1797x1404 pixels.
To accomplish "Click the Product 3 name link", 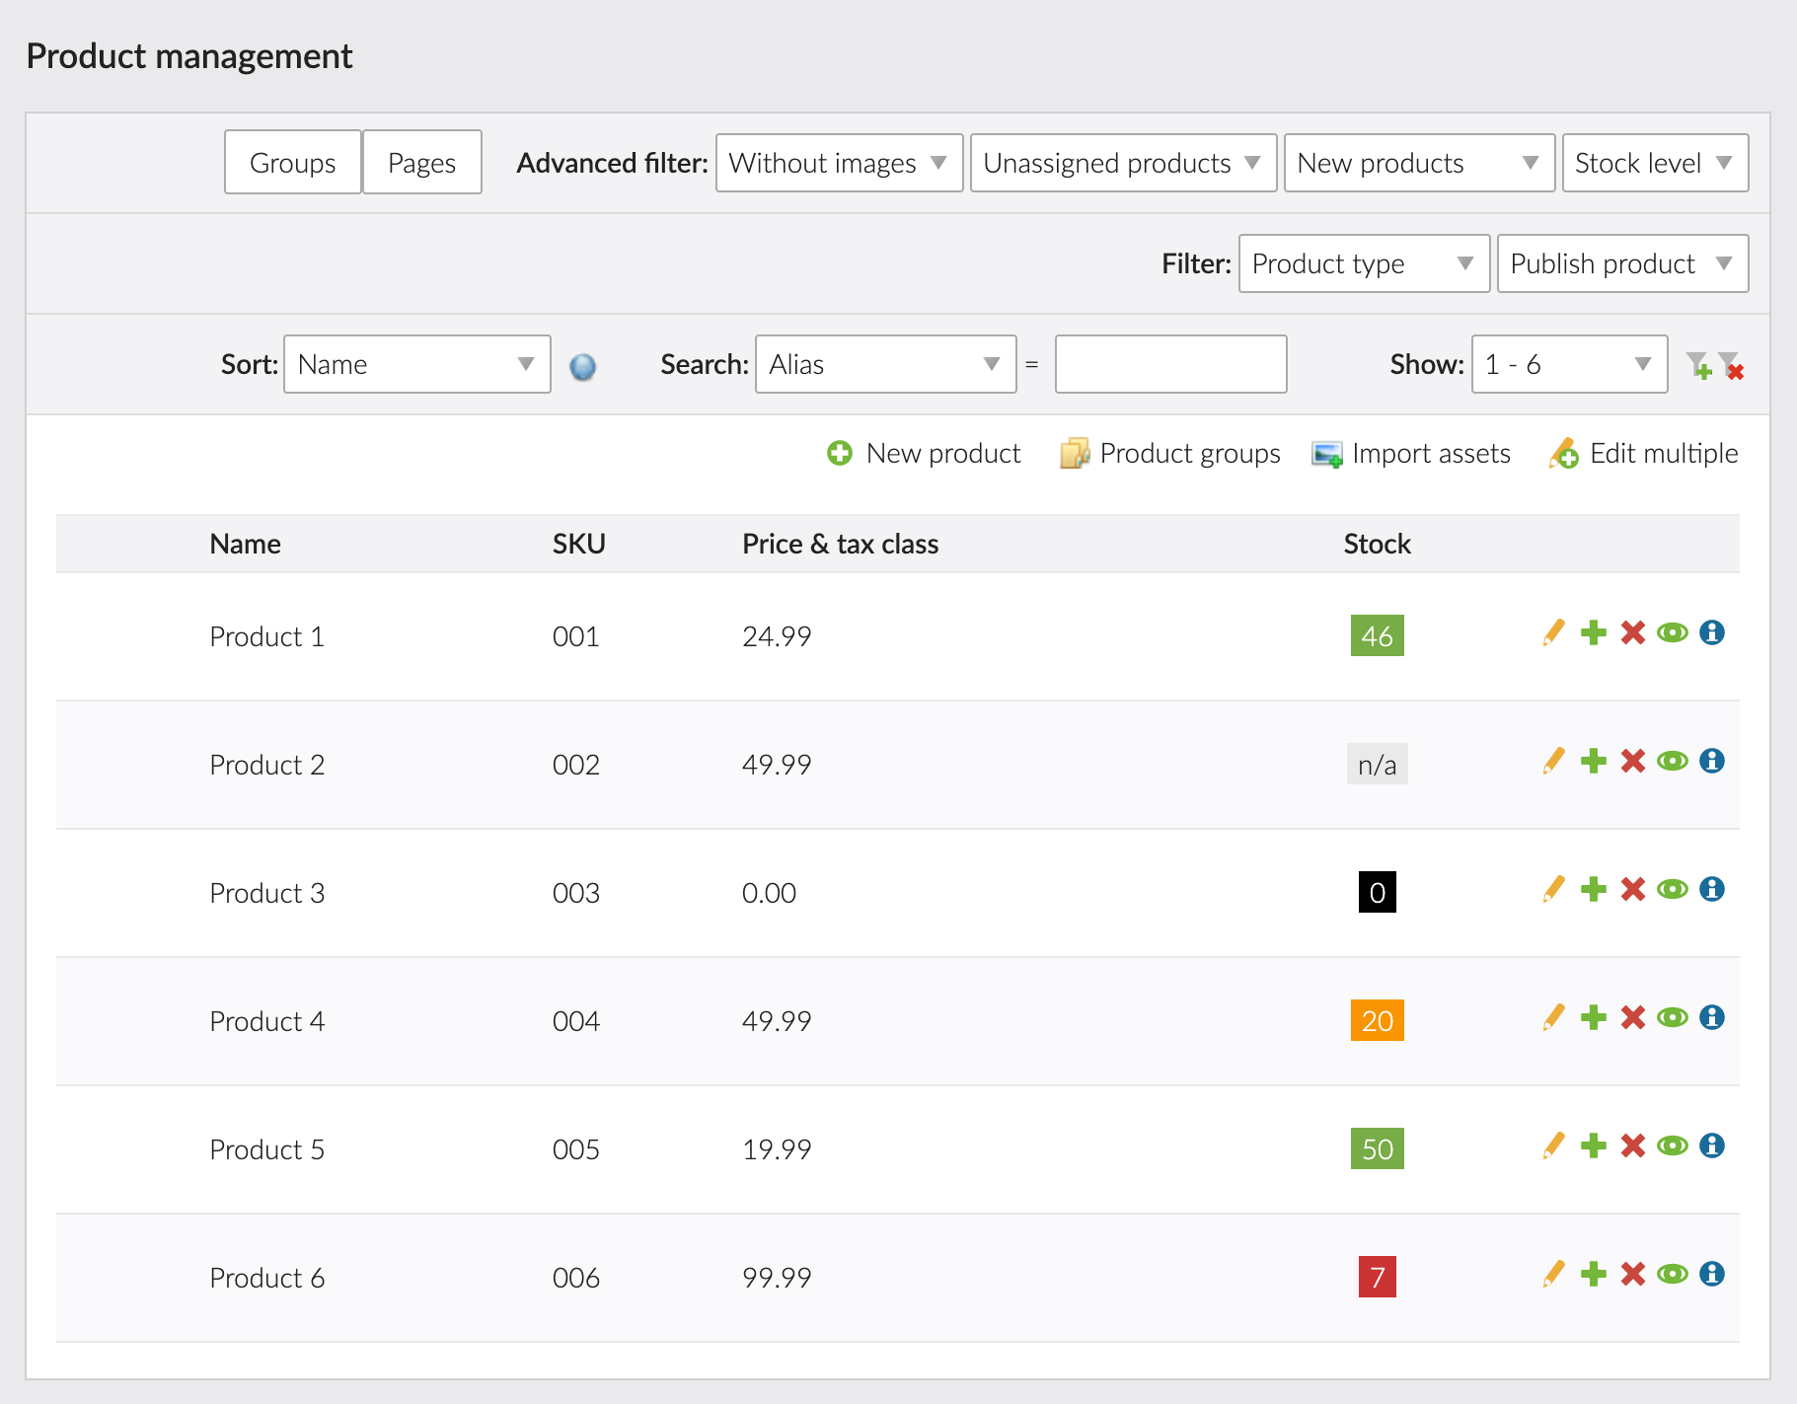I will point(266,892).
